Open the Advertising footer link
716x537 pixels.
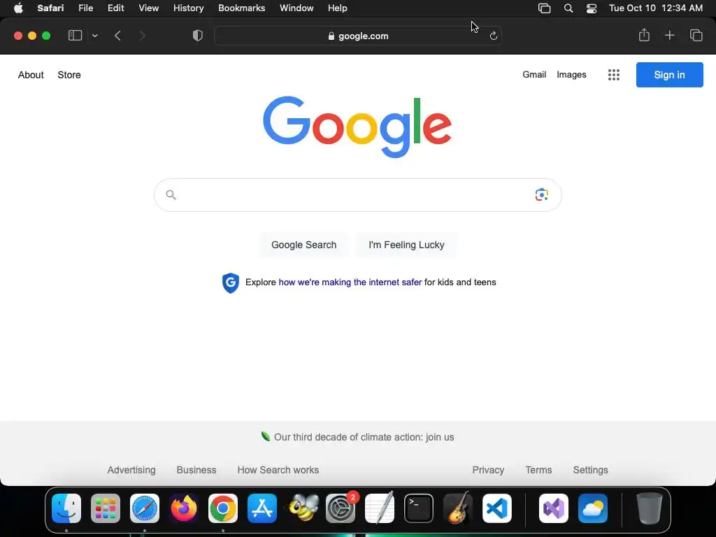pos(131,470)
